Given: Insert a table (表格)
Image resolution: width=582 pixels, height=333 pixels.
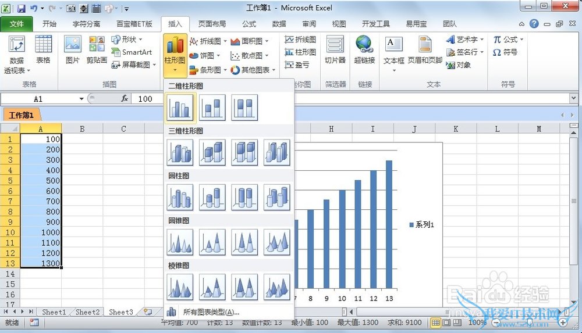Looking at the screenshot, I should point(43,50).
